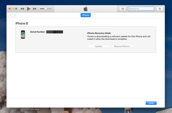Click the Update button
This screenshot has height=113, width=172.
pos(99,46)
